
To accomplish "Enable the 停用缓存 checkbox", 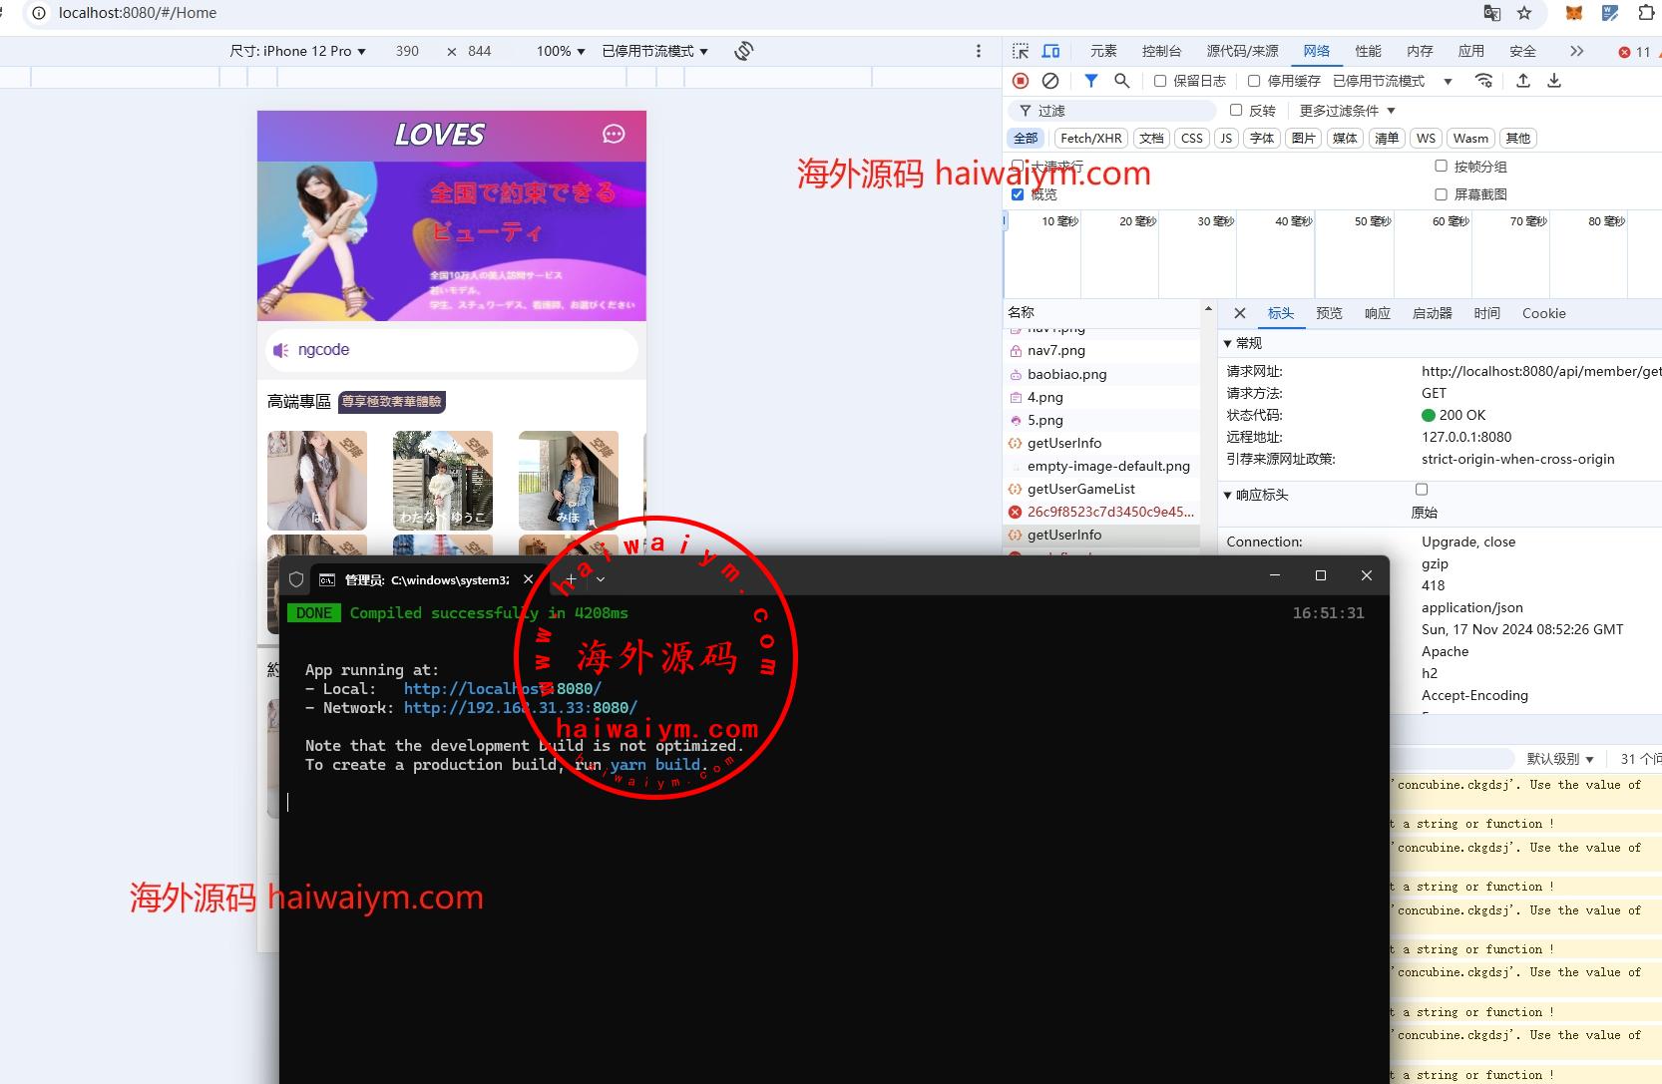I will [x=1254, y=81].
